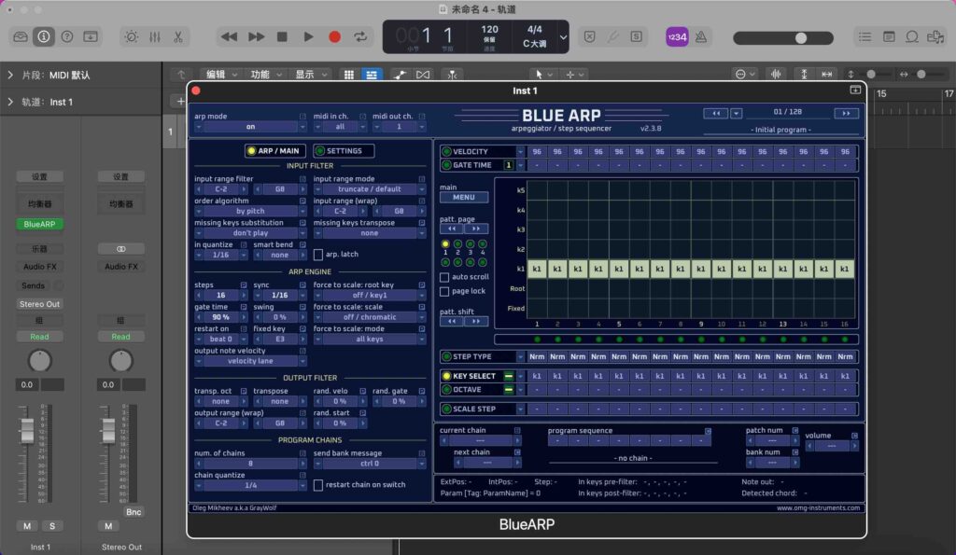The width and height of the screenshot is (956, 555).
Task: Open the 功能 menu in tracks toolbar
Action: (x=266, y=75)
